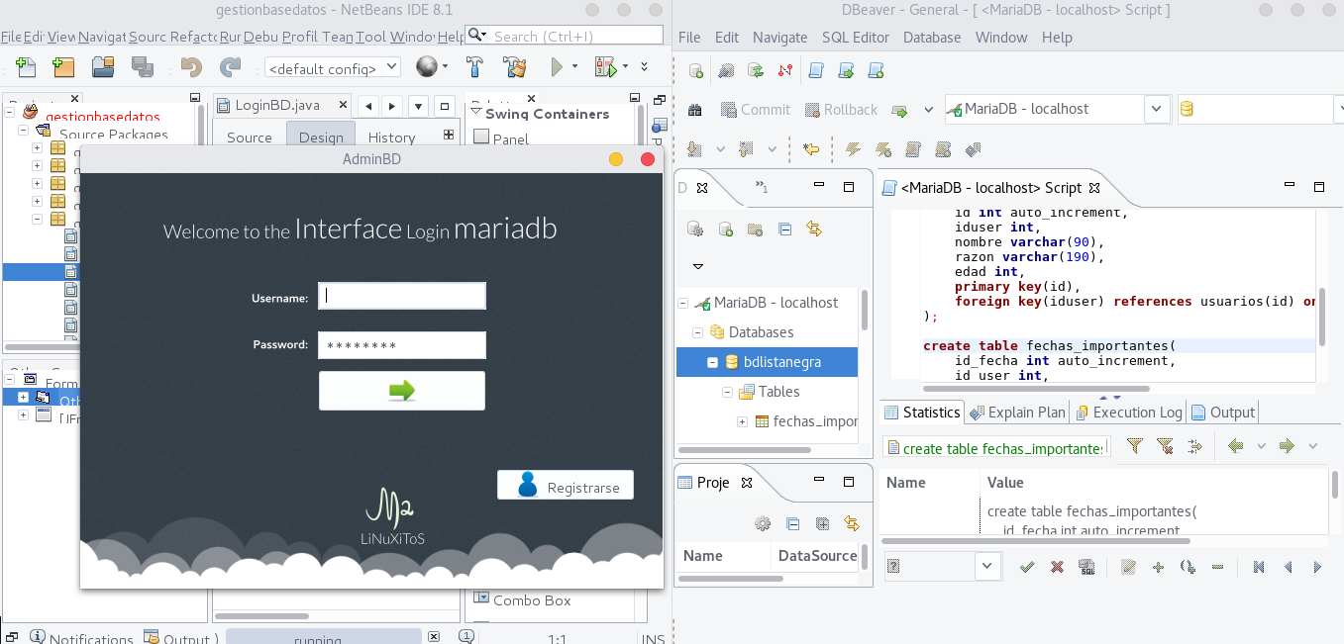Click Collapse All icon in database navigator
The width and height of the screenshot is (1344, 644).
coord(784,230)
